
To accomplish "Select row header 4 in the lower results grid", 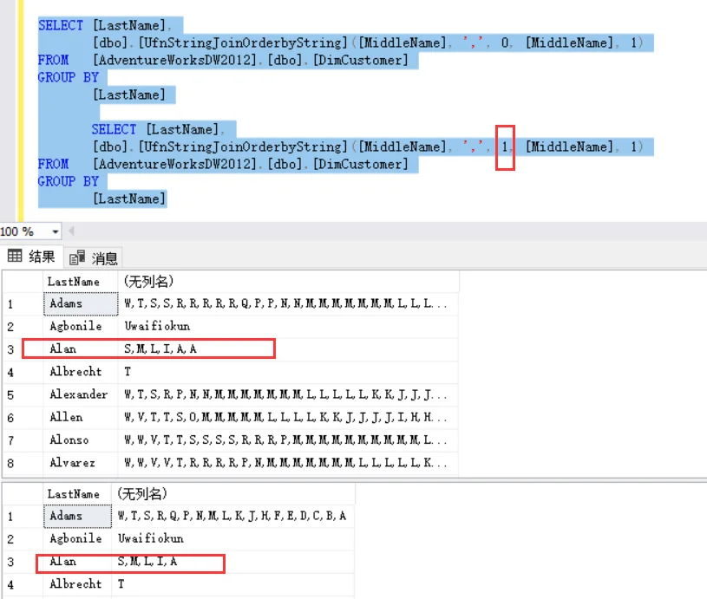I will [23, 584].
